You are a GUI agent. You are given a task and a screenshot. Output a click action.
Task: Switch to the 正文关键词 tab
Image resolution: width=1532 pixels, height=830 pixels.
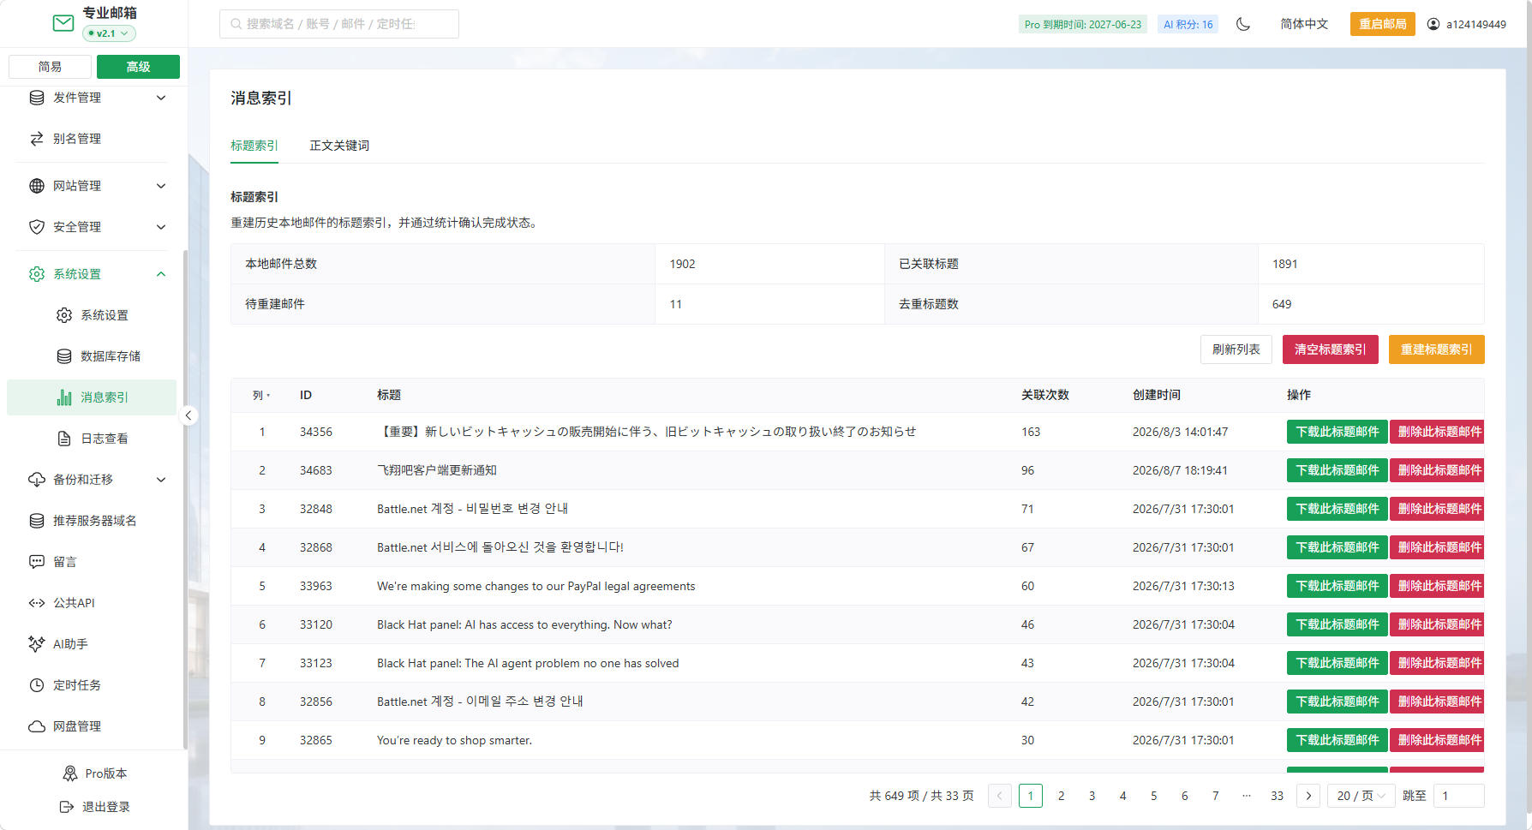(x=339, y=146)
